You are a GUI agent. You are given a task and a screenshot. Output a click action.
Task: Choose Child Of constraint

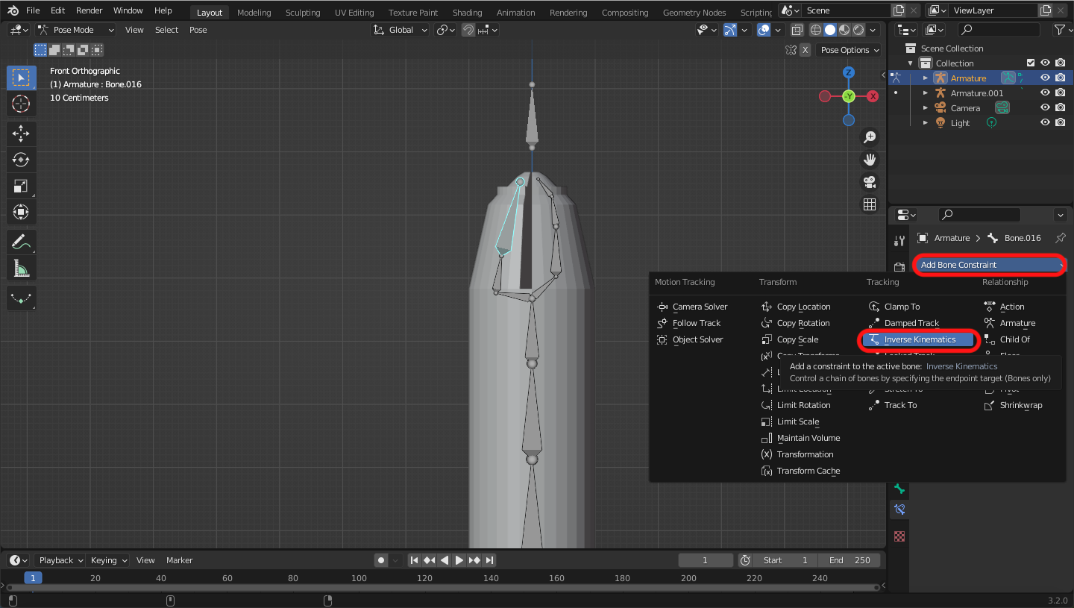point(1007,339)
